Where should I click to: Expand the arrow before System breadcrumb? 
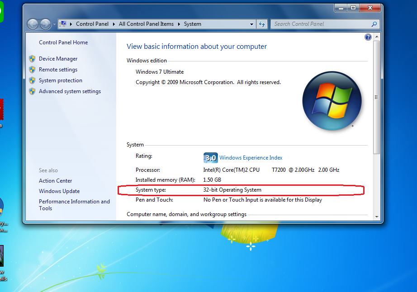tap(179, 24)
